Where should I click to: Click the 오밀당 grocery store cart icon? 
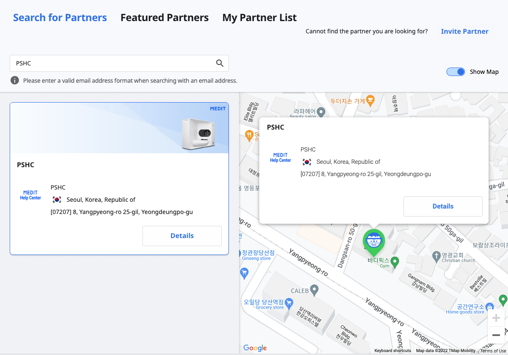pyautogui.click(x=289, y=303)
